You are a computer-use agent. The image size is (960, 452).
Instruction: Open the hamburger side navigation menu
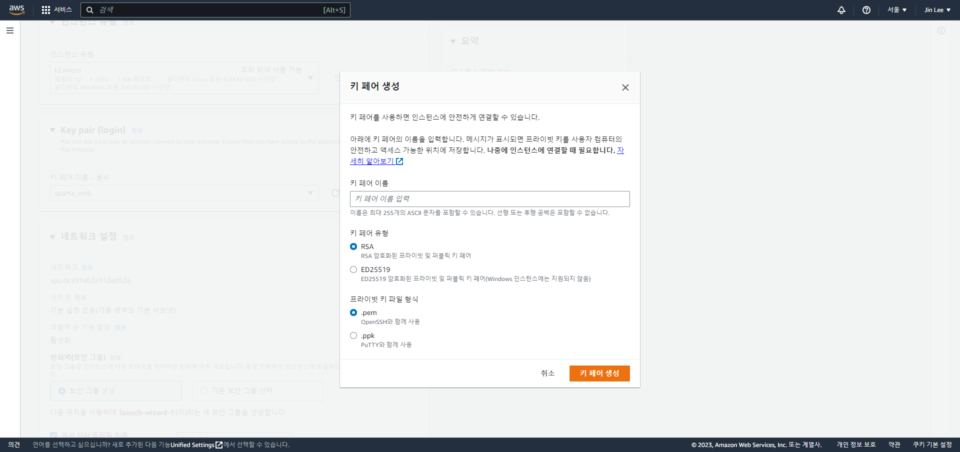click(10, 30)
